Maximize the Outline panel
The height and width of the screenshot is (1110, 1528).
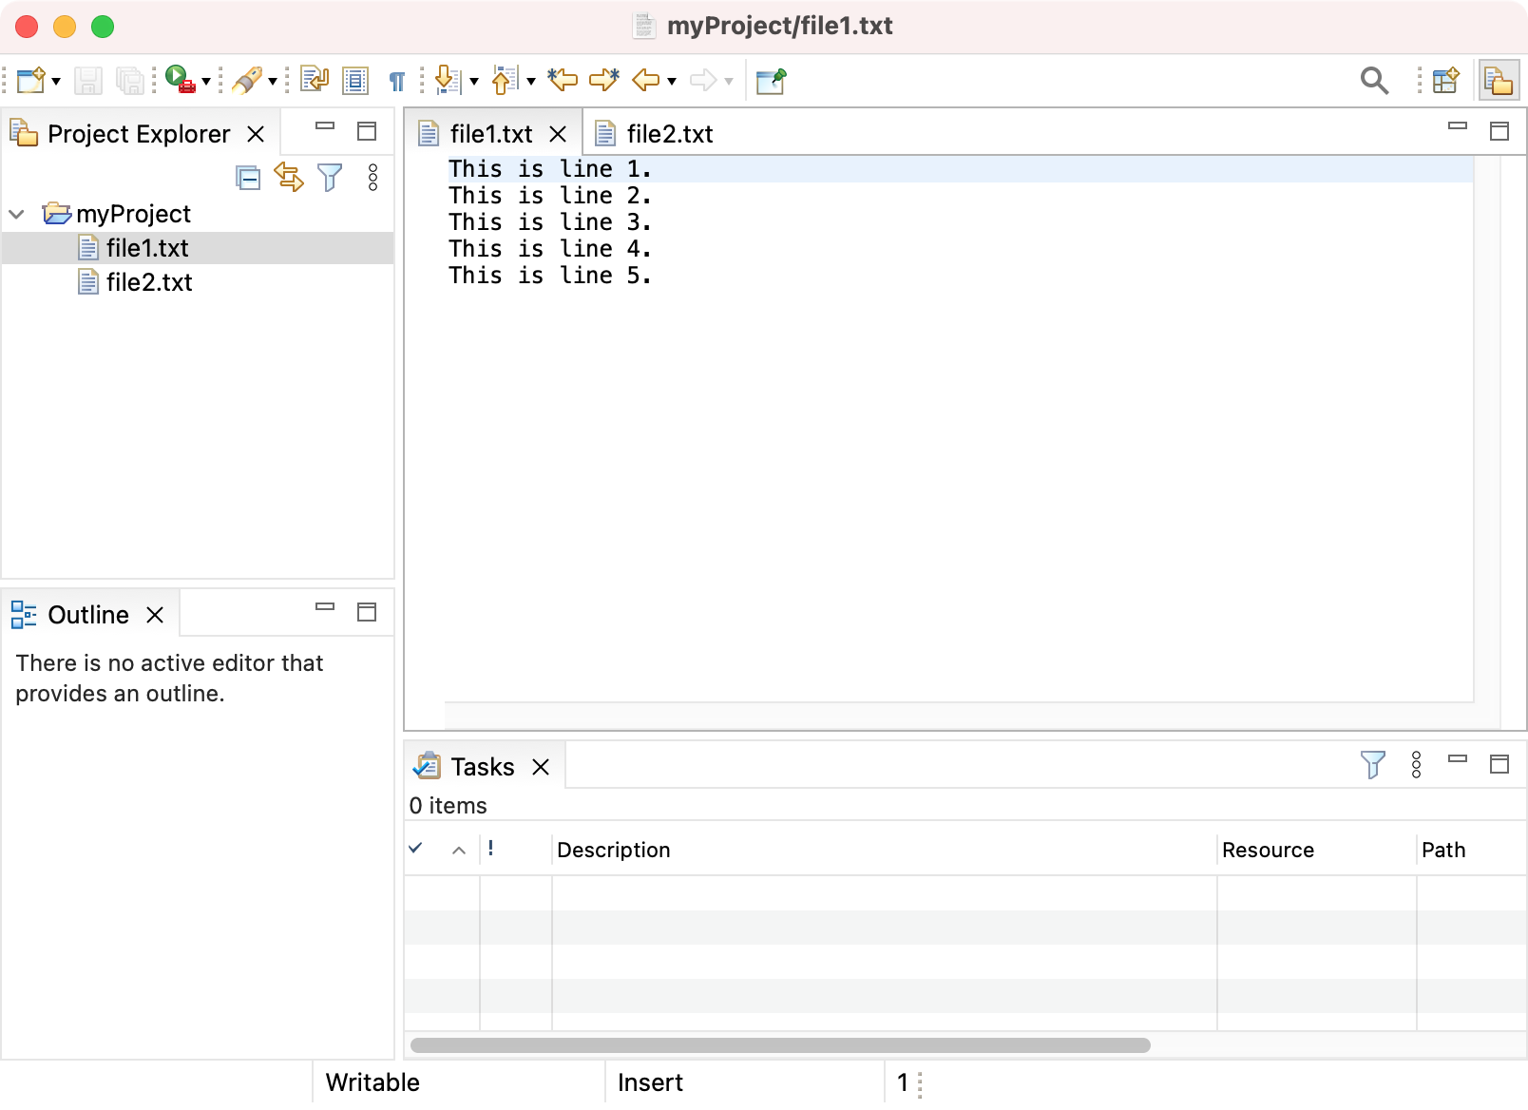point(367,612)
